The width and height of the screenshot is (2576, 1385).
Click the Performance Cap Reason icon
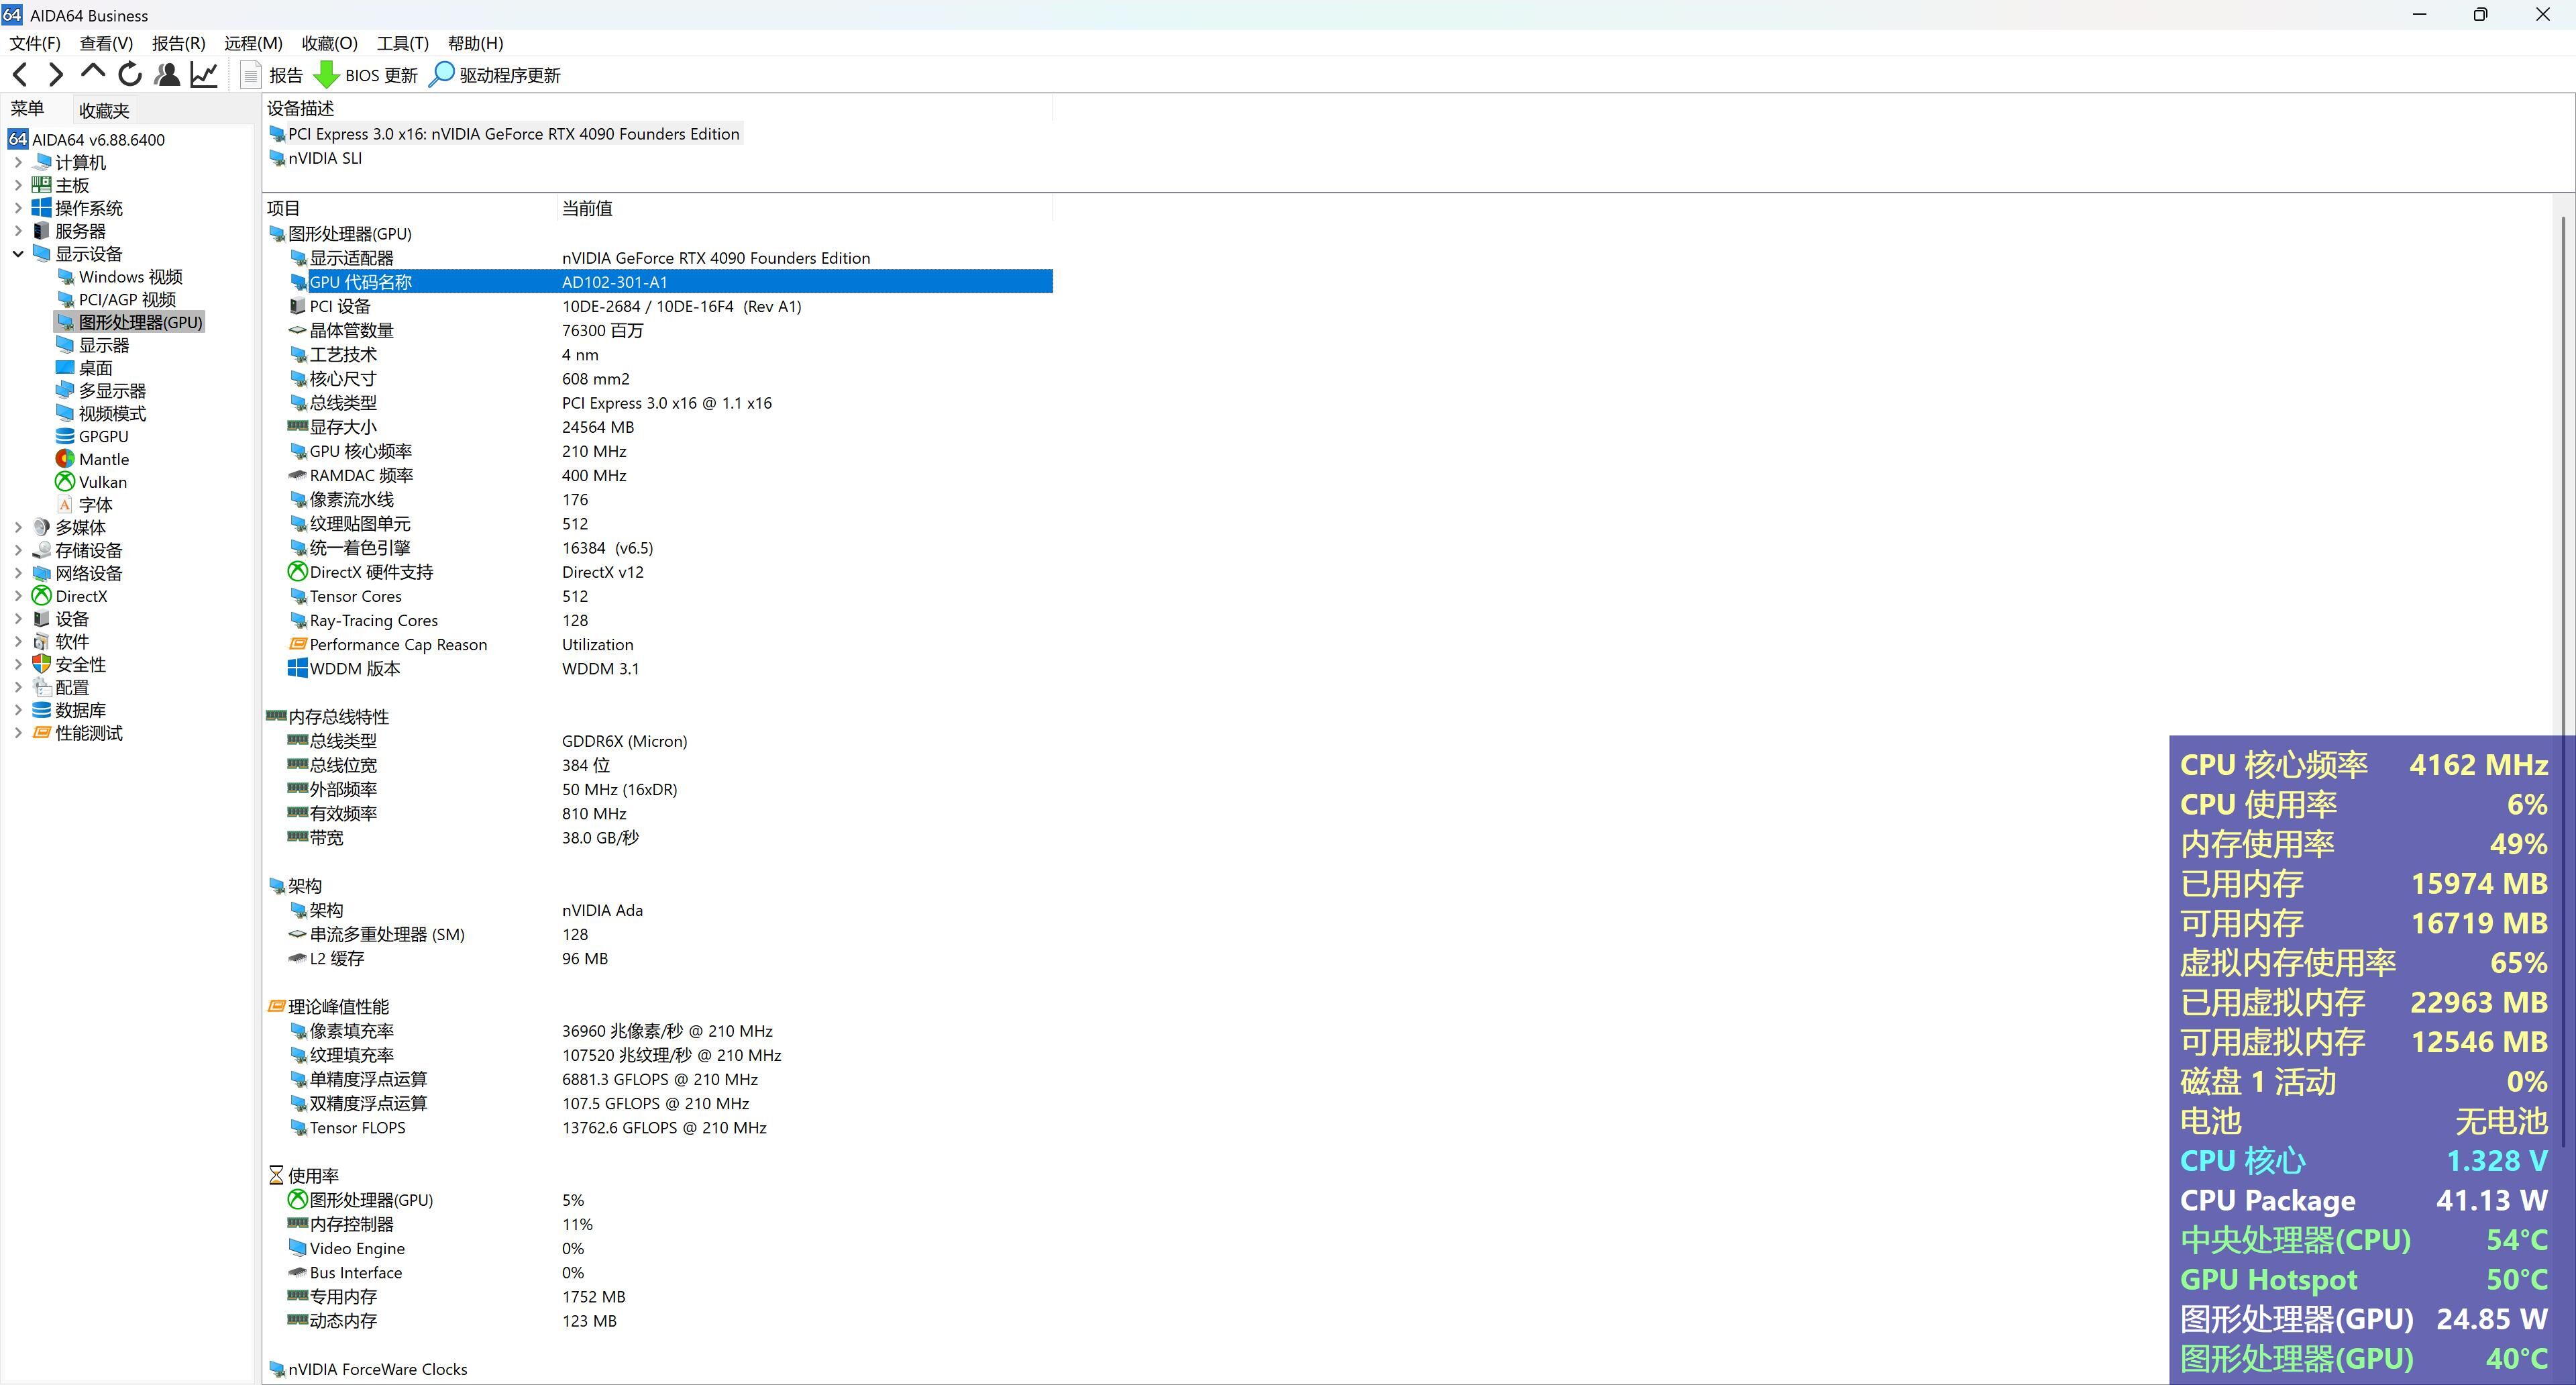297,644
